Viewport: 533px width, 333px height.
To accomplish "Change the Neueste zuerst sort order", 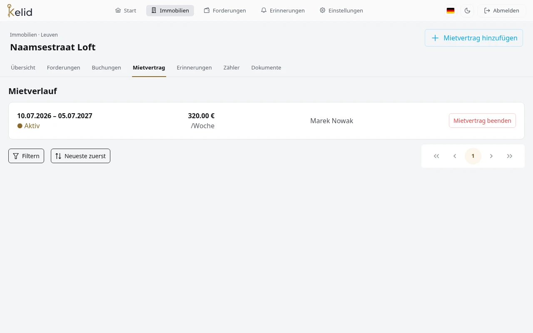I will 80,156.
